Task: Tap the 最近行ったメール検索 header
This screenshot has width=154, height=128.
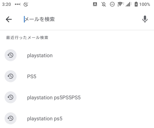Action: pos(27,38)
